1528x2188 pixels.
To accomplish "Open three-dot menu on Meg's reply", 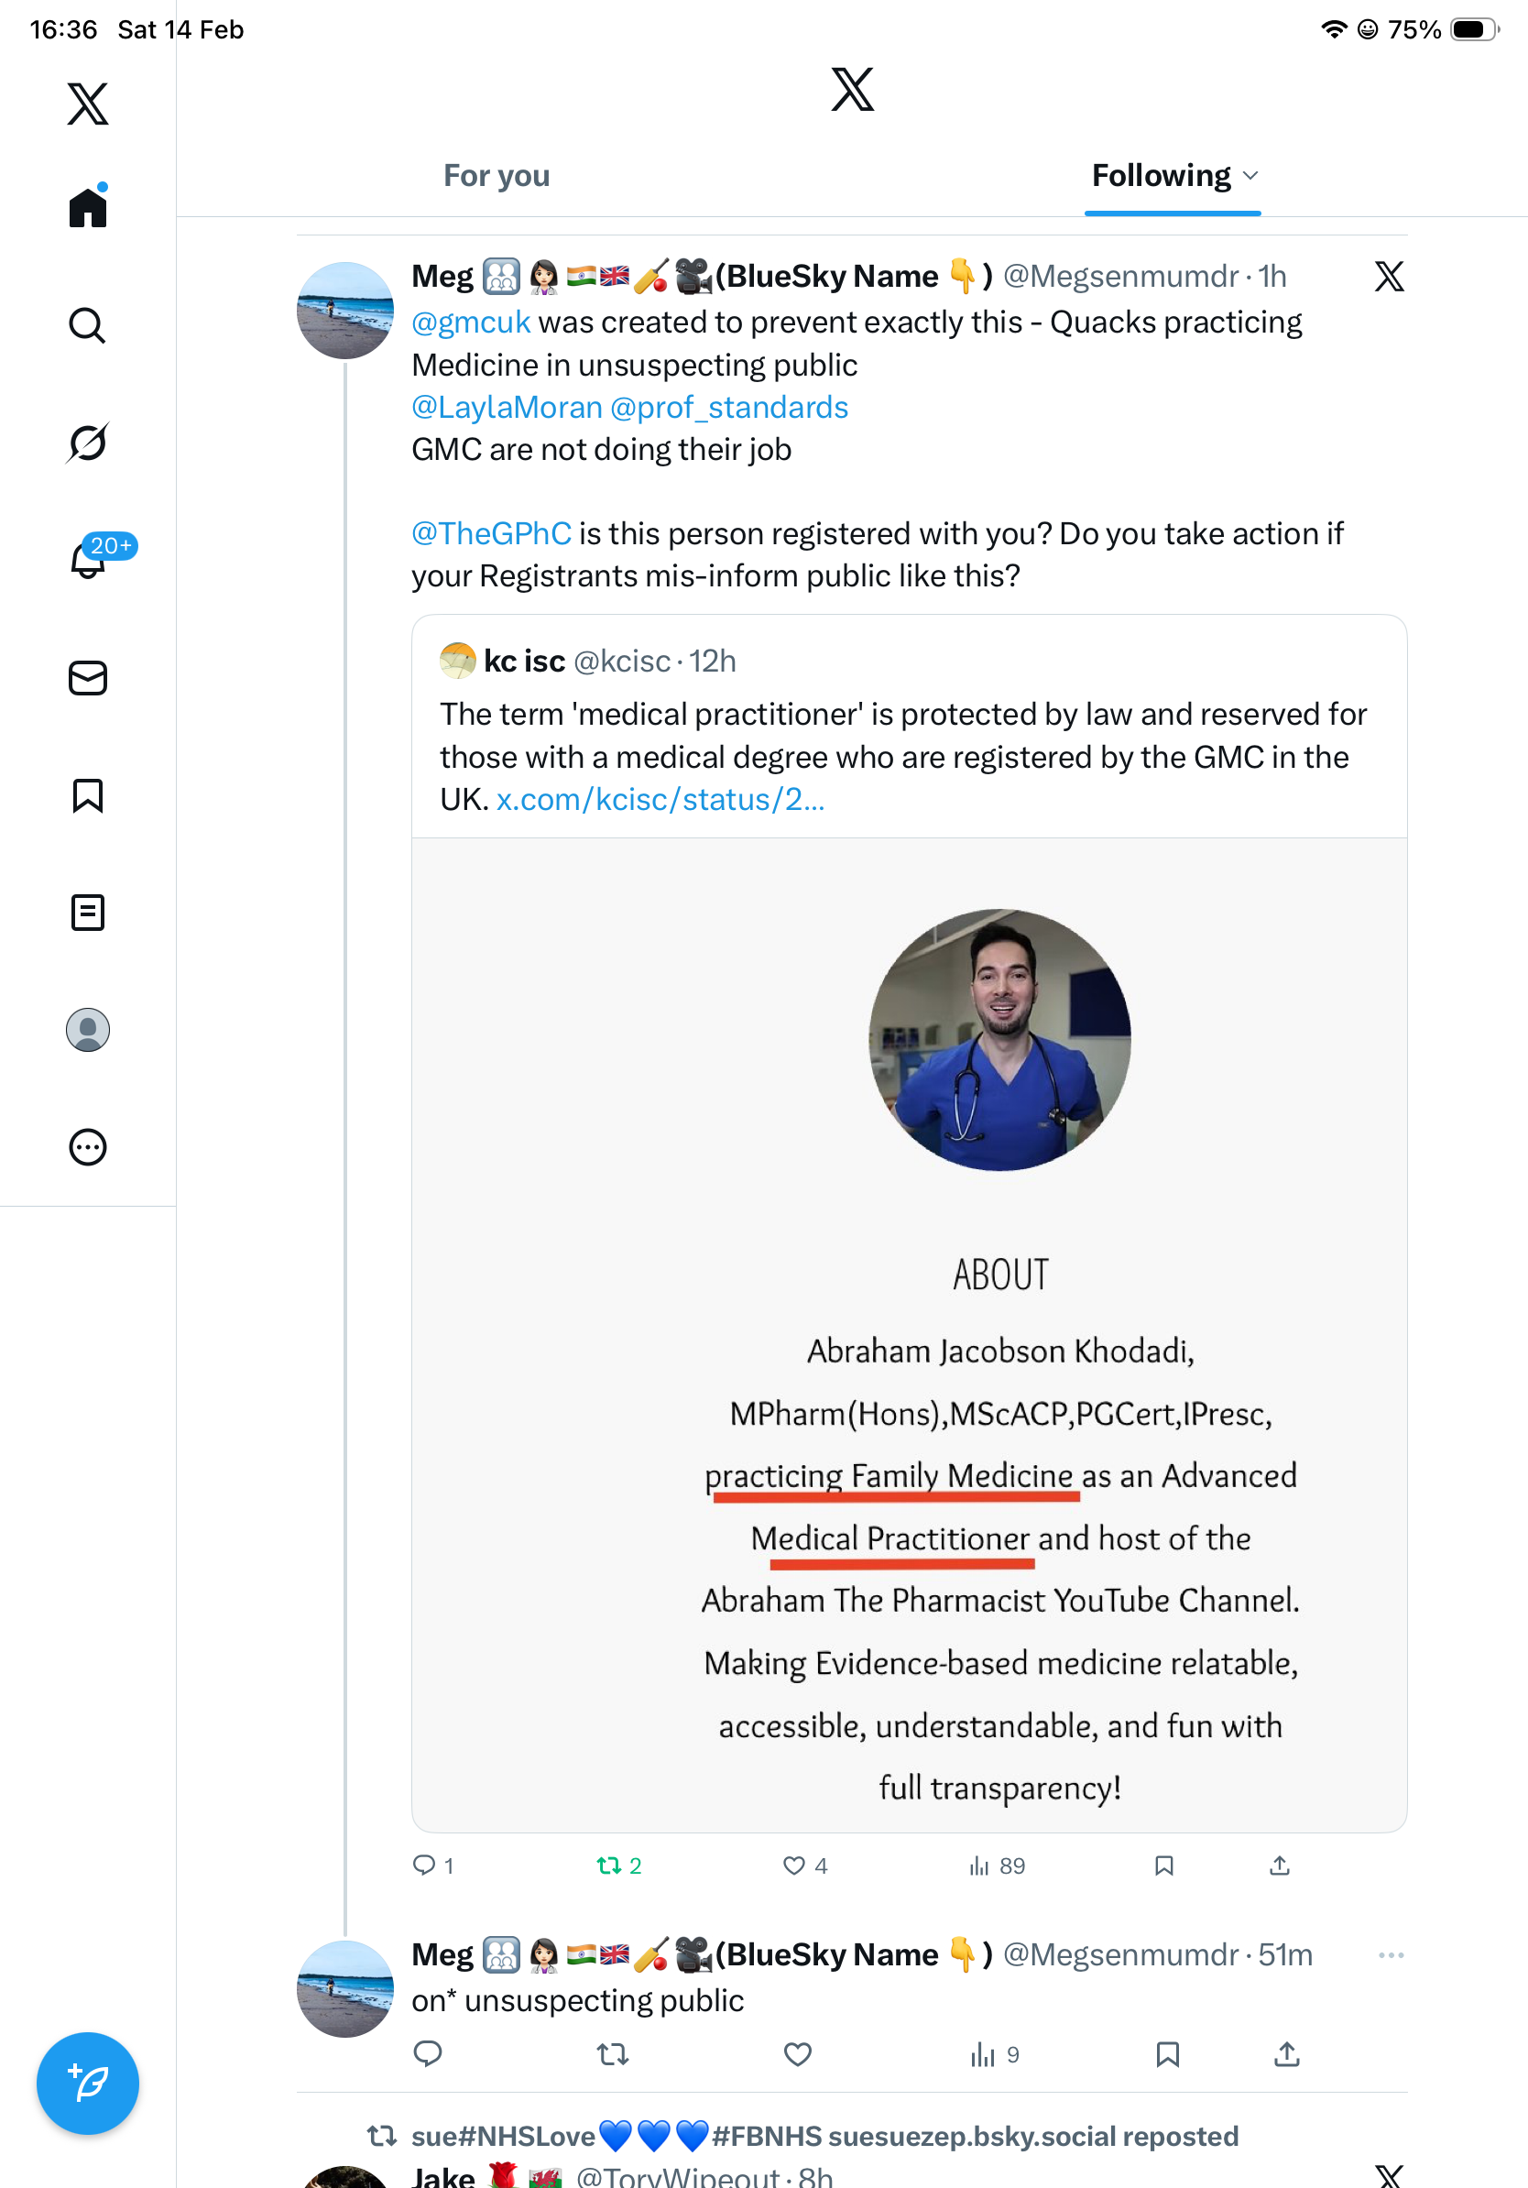I will coord(1391,1955).
